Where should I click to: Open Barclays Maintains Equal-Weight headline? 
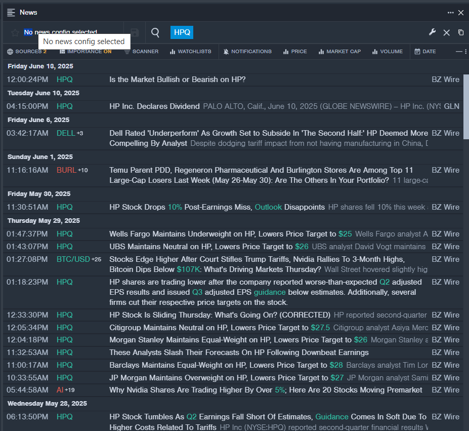226,365
